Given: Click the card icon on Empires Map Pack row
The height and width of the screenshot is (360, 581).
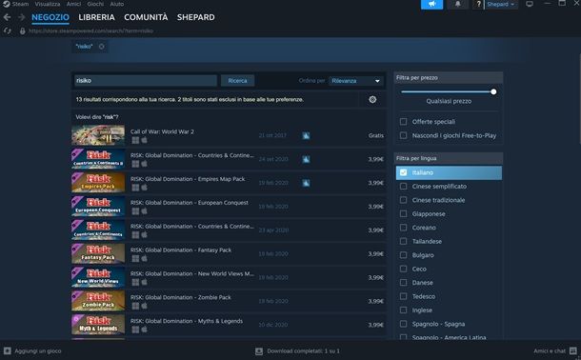Looking at the screenshot, I should [306, 183].
